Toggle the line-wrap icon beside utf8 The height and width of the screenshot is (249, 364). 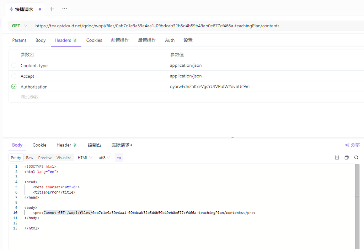(x=119, y=157)
